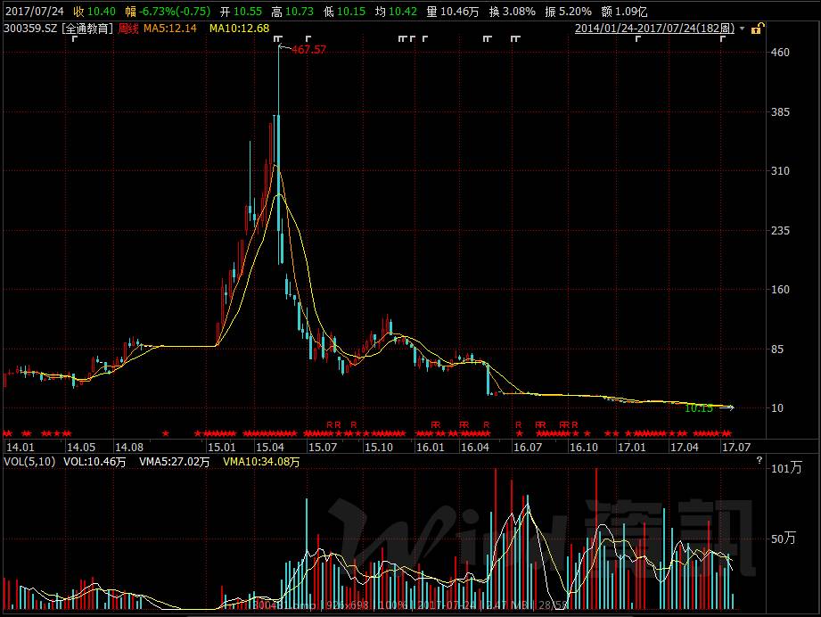Click low price 低 10.15 in header
This screenshot has width=821, height=617.
(344, 11)
